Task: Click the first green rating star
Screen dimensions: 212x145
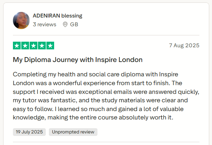Action: click(x=16, y=46)
